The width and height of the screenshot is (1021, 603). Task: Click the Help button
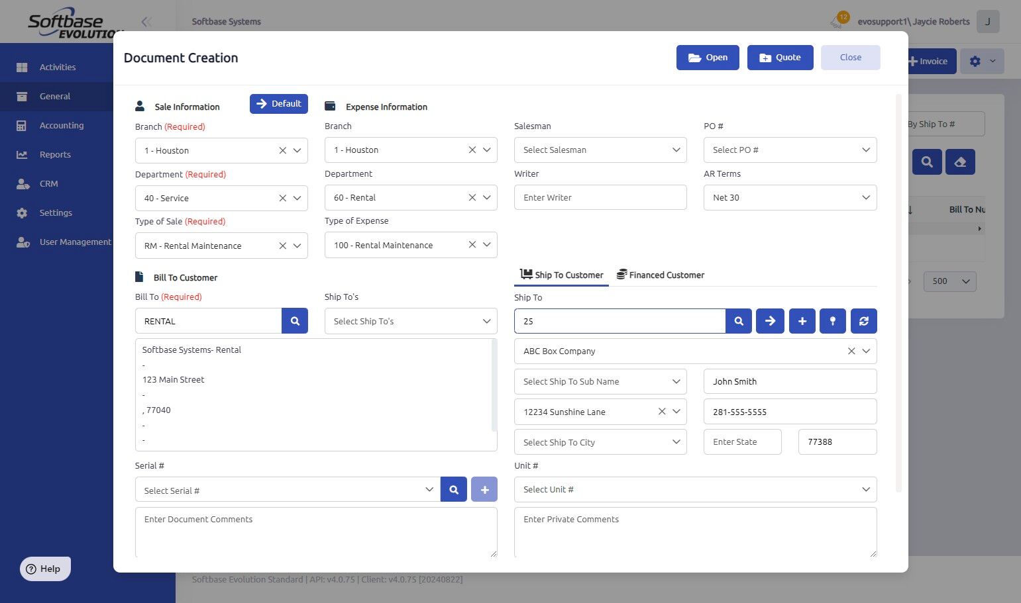[x=45, y=569]
